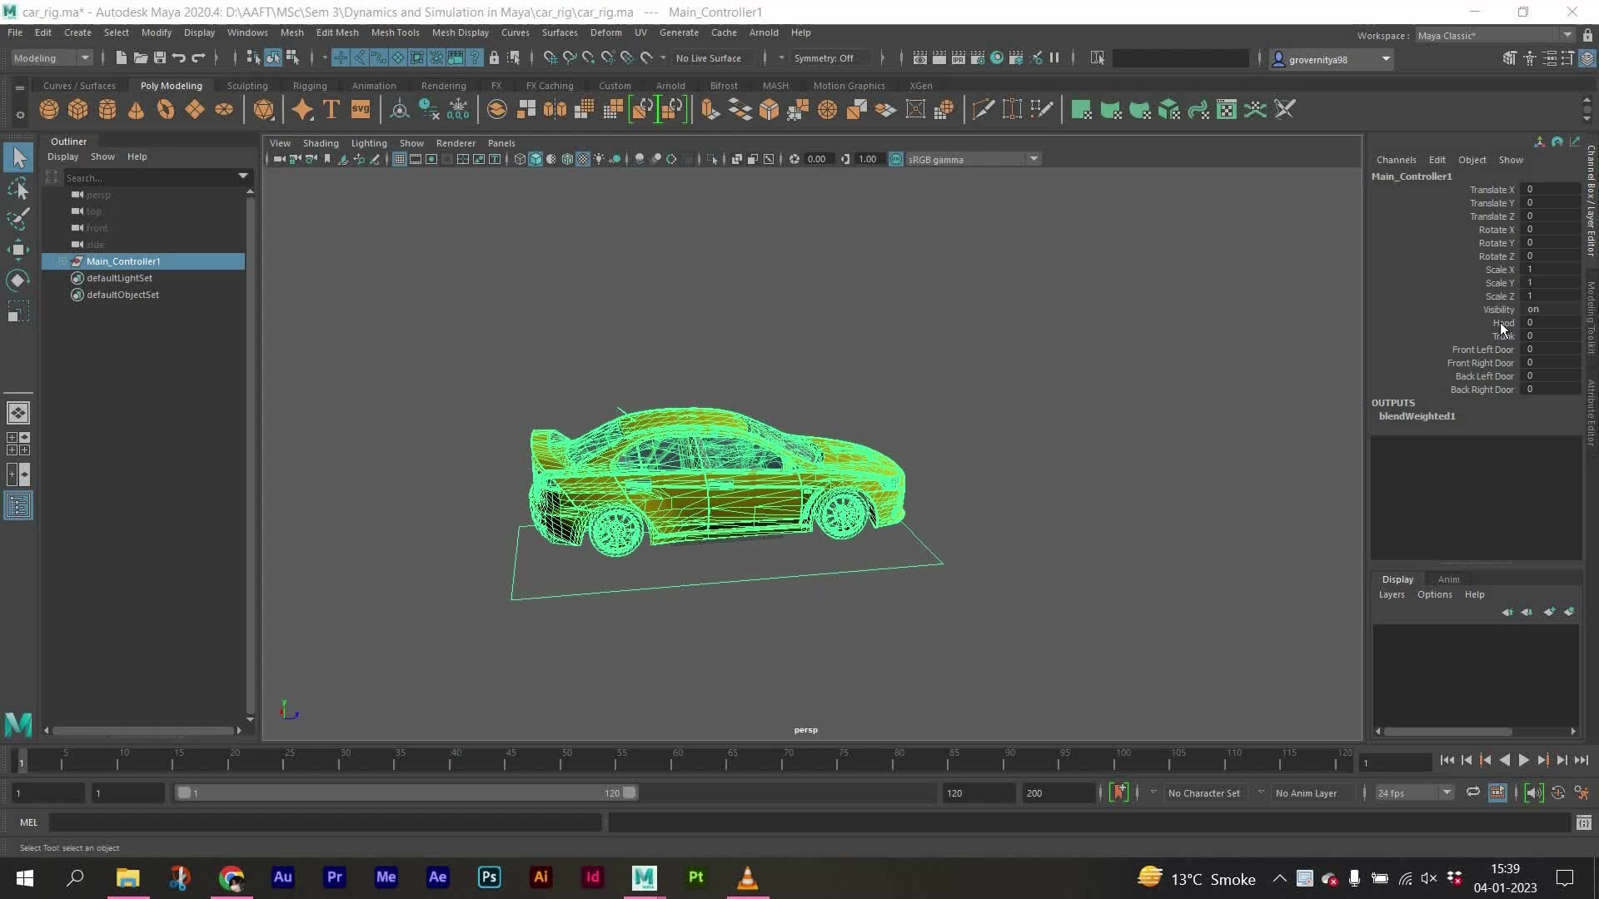Enable wireframe shading in the viewport toolbar
Viewport: 1599px width, 899px height.
pos(519,159)
